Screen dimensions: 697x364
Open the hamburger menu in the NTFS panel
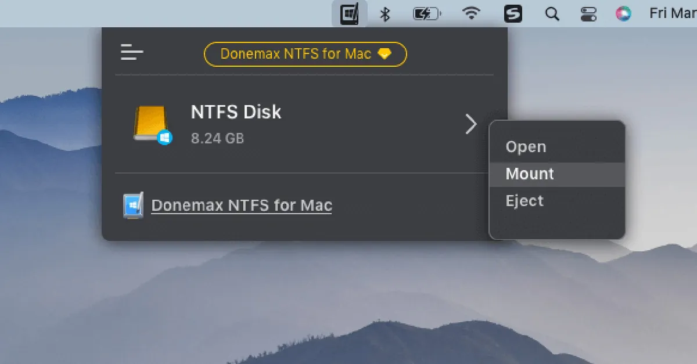coord(132,52)
